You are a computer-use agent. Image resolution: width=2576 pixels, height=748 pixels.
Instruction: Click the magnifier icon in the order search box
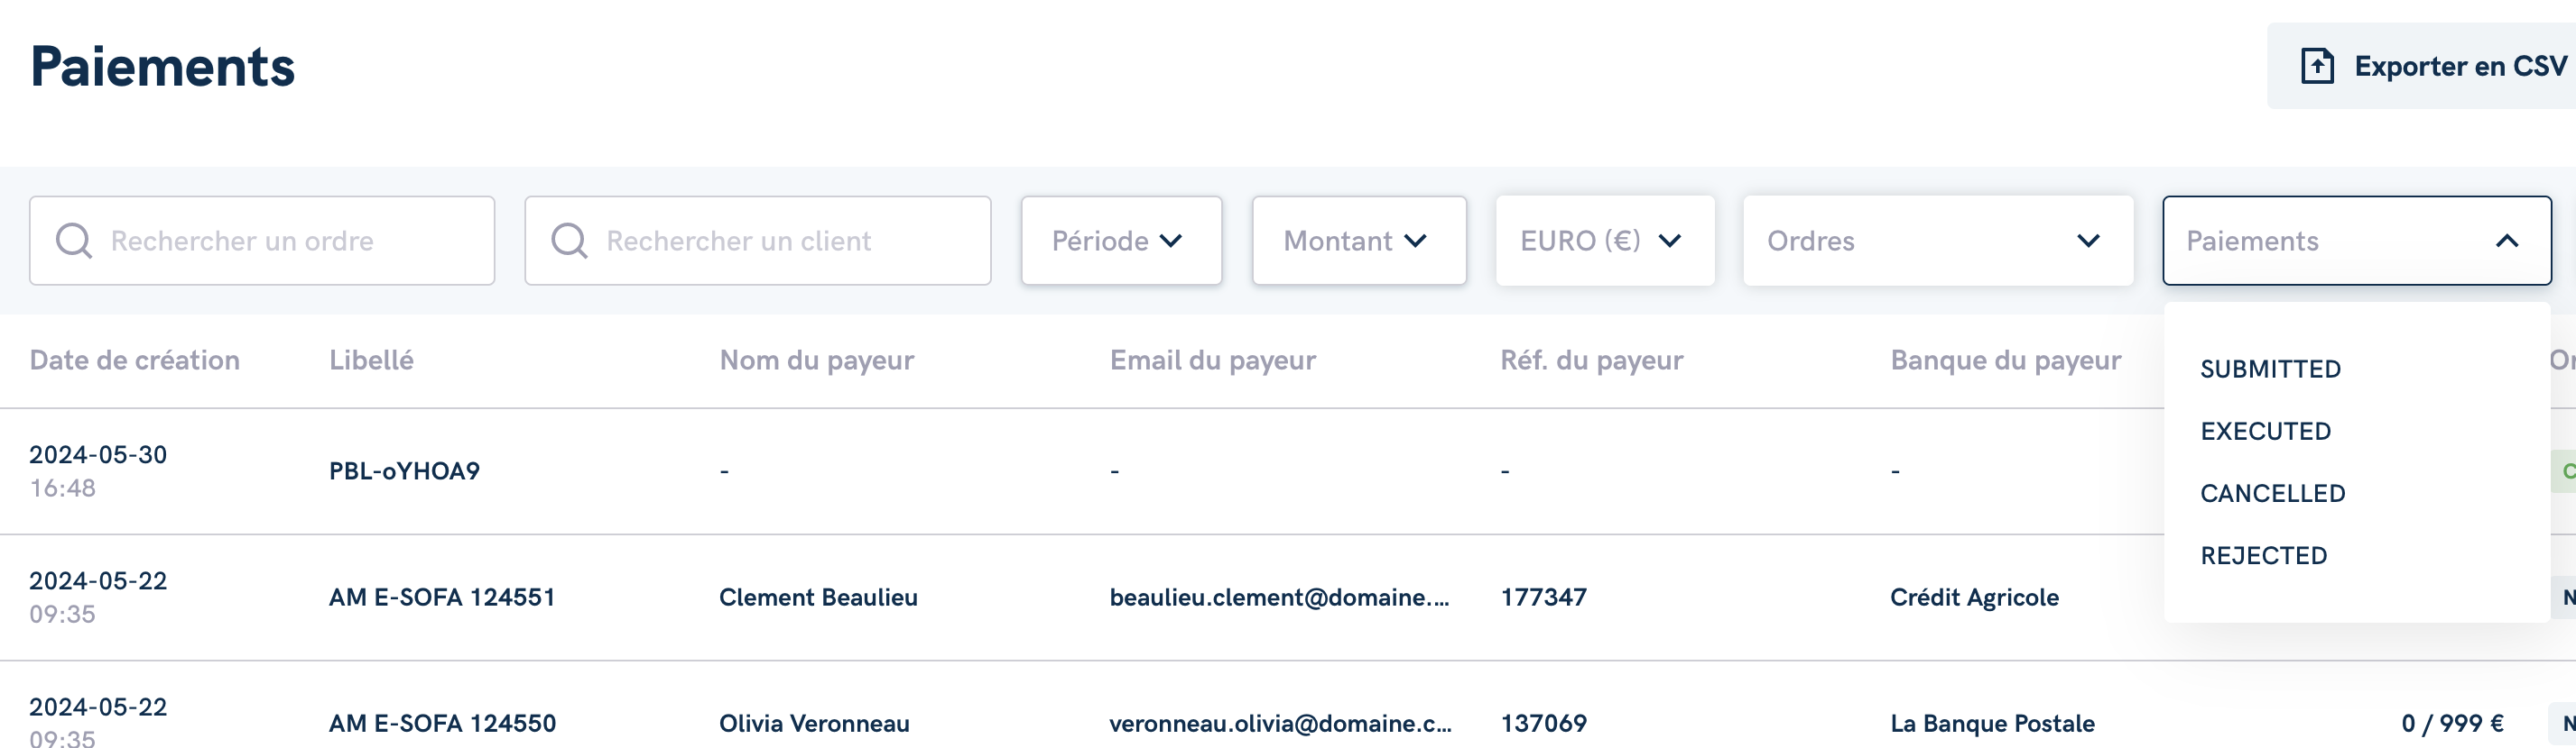pyautogui.click(x=74, y=241)
